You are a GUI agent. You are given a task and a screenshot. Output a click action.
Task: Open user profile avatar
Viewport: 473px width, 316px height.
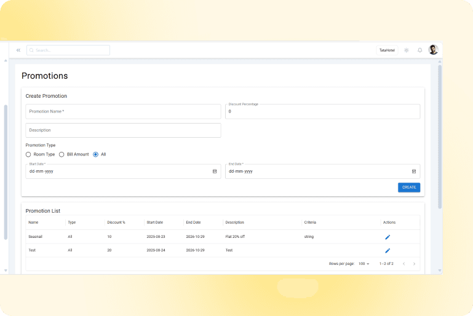pyautogui.click(x=434, y=50)
